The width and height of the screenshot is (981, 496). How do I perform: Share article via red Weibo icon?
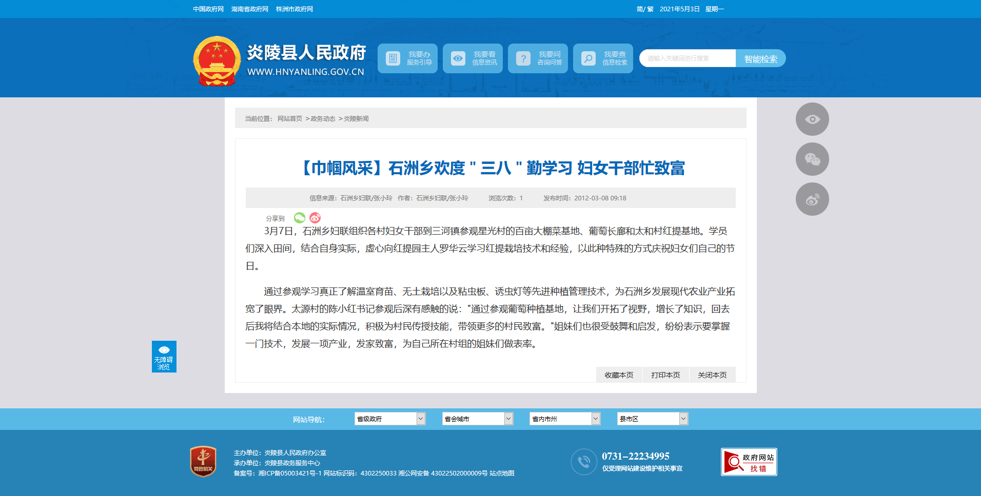(315, 218)
